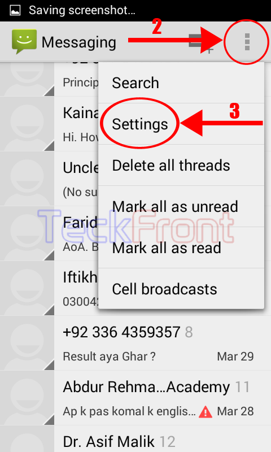Viewport: 271px width, 452px height.
Task: Select Mark all as unread
Action: tap(181, 206)
